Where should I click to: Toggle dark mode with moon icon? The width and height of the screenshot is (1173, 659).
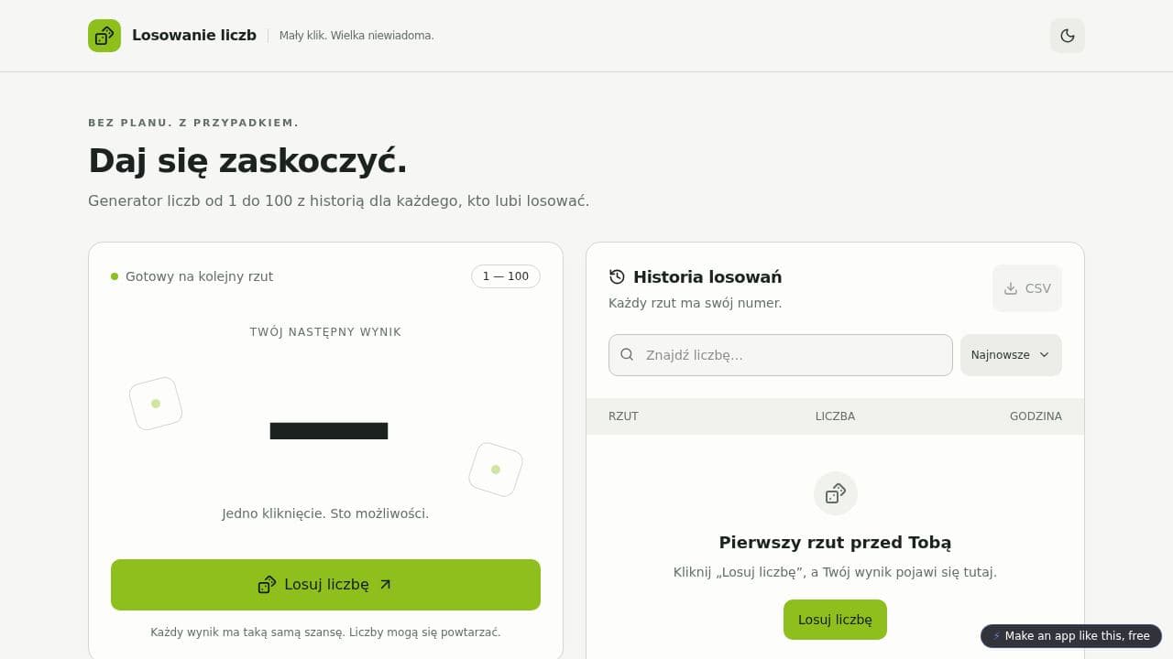pyautogui.click(x=1068, y=36)
